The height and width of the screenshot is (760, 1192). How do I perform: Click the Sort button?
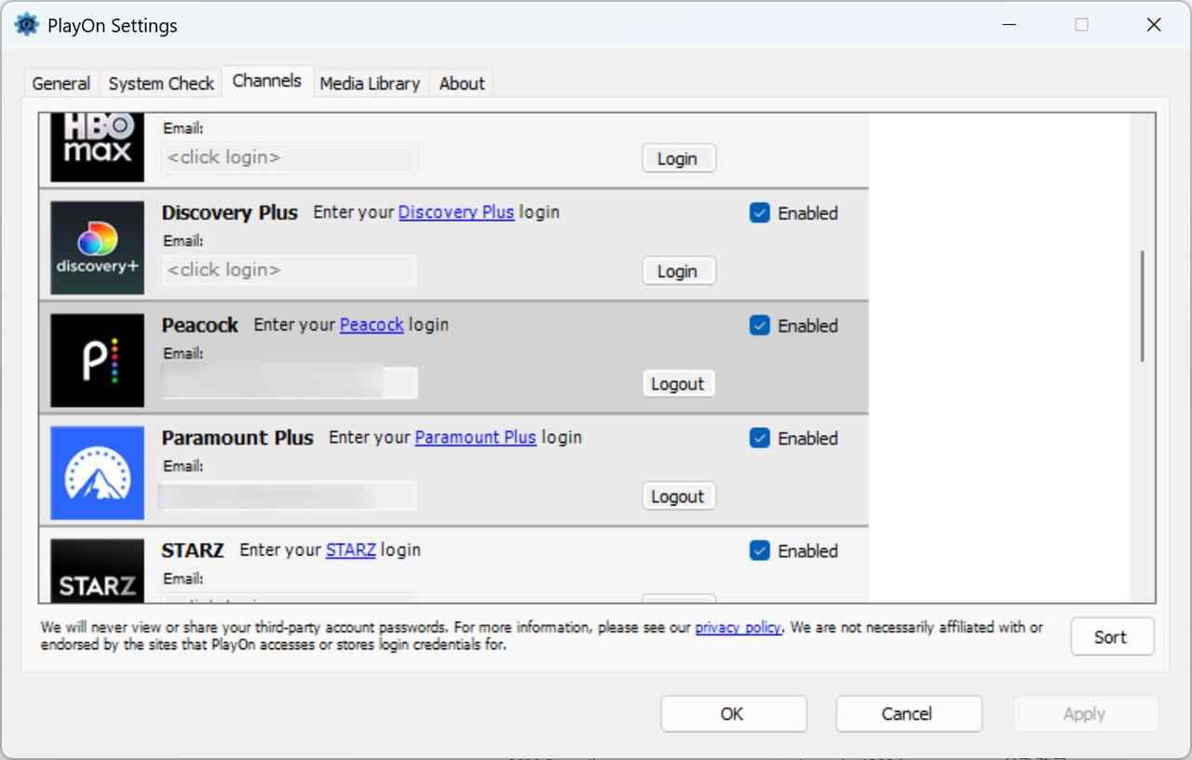tap(1112, 636)
